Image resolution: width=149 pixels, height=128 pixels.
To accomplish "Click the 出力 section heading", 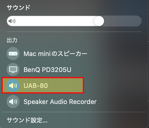I will pyautogui.click(x=12, y=40).
